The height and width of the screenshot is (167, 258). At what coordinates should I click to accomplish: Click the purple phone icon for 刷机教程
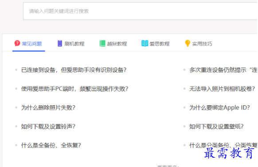[60, 44]
